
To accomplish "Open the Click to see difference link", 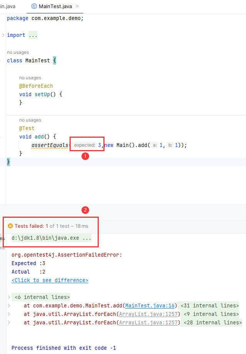I will click(50, 280).
